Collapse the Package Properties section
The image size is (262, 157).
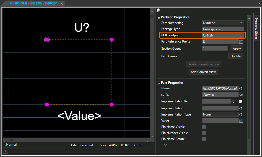tap(159, 18)
